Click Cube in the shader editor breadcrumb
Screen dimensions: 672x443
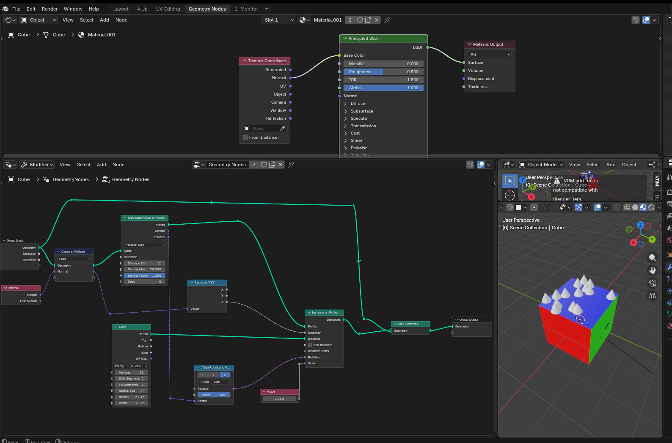pos(24,35)
